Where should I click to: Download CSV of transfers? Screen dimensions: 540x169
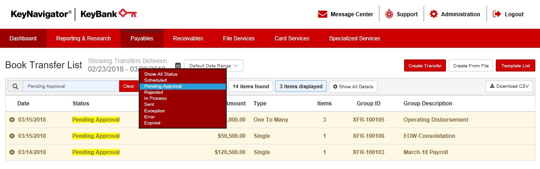click(509, 86)
